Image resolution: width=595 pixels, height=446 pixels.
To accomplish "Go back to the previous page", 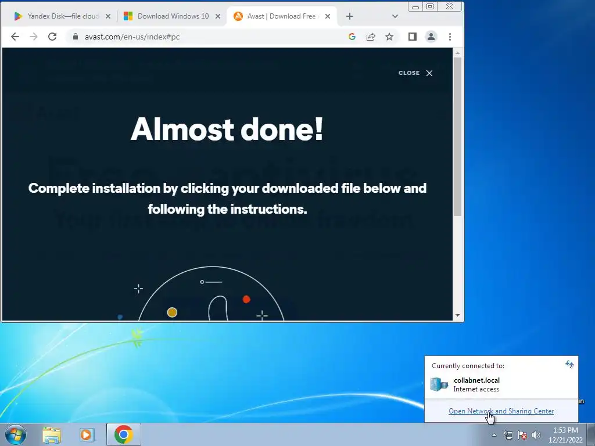I will [x=15, y=37].
